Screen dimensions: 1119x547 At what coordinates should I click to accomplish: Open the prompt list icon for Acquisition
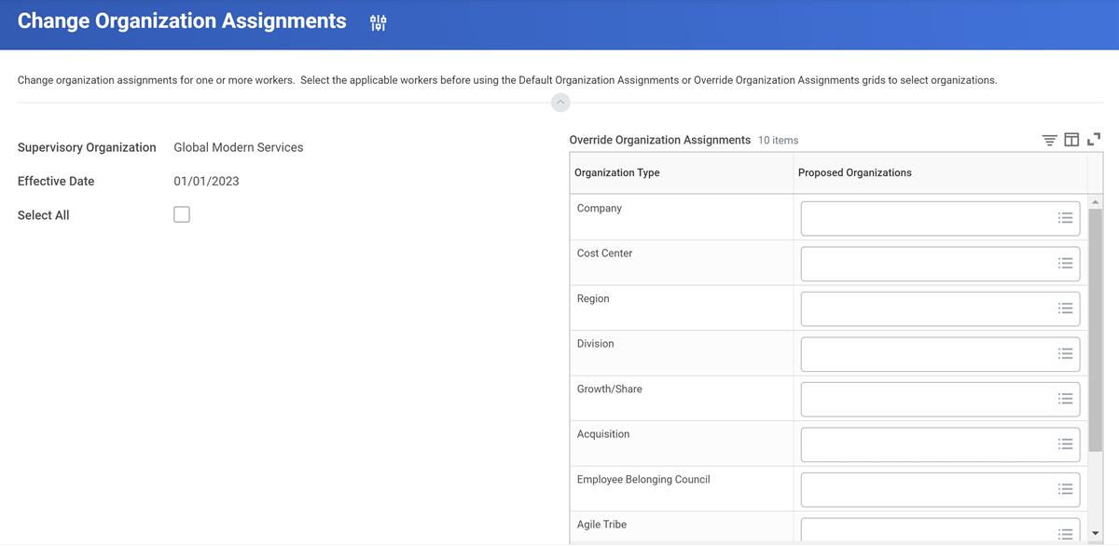(1065, 444)
